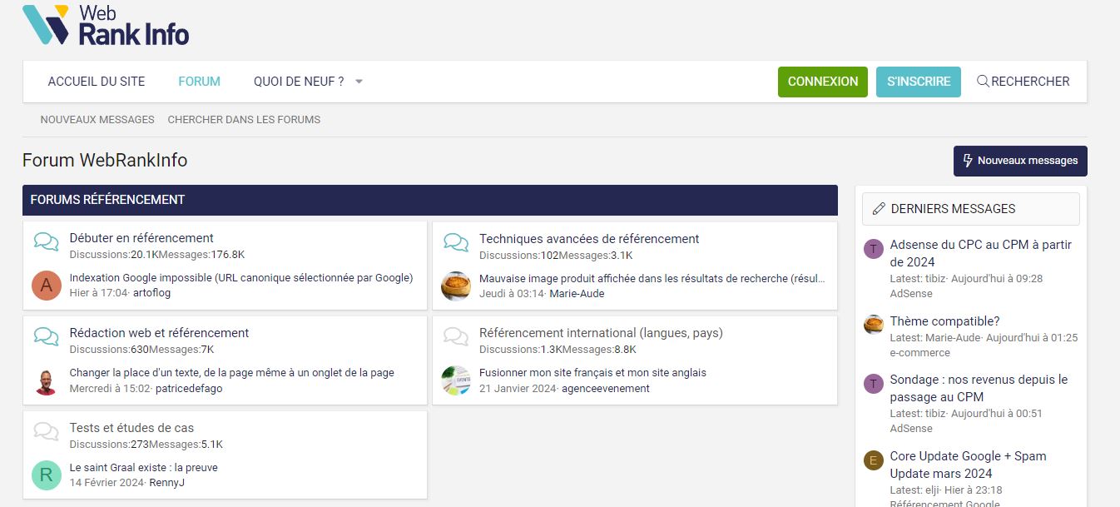Viewport: 1120px width, 507px height.
Task: Click the dark Nouveaux messages button
Action: (1019, 161)
